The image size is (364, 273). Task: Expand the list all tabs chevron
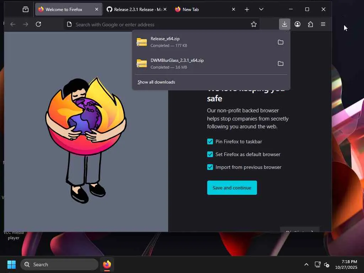[x=261, y=9]
